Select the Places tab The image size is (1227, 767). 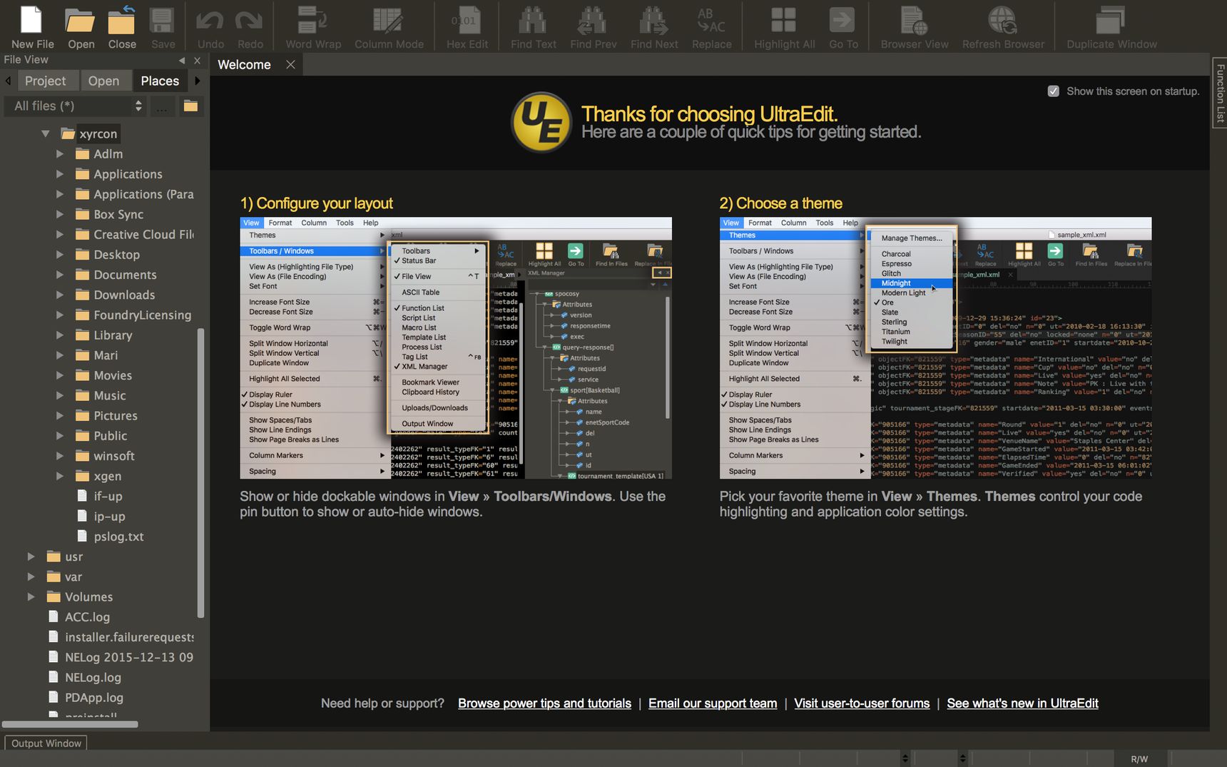160,81
